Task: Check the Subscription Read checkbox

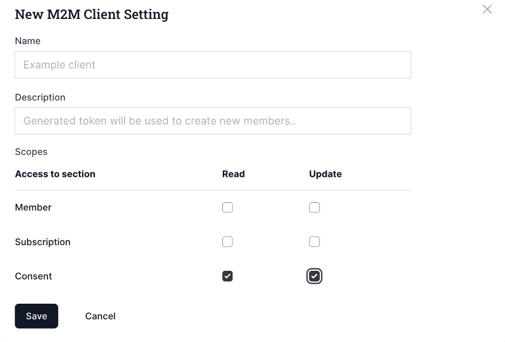Action: 227,242
